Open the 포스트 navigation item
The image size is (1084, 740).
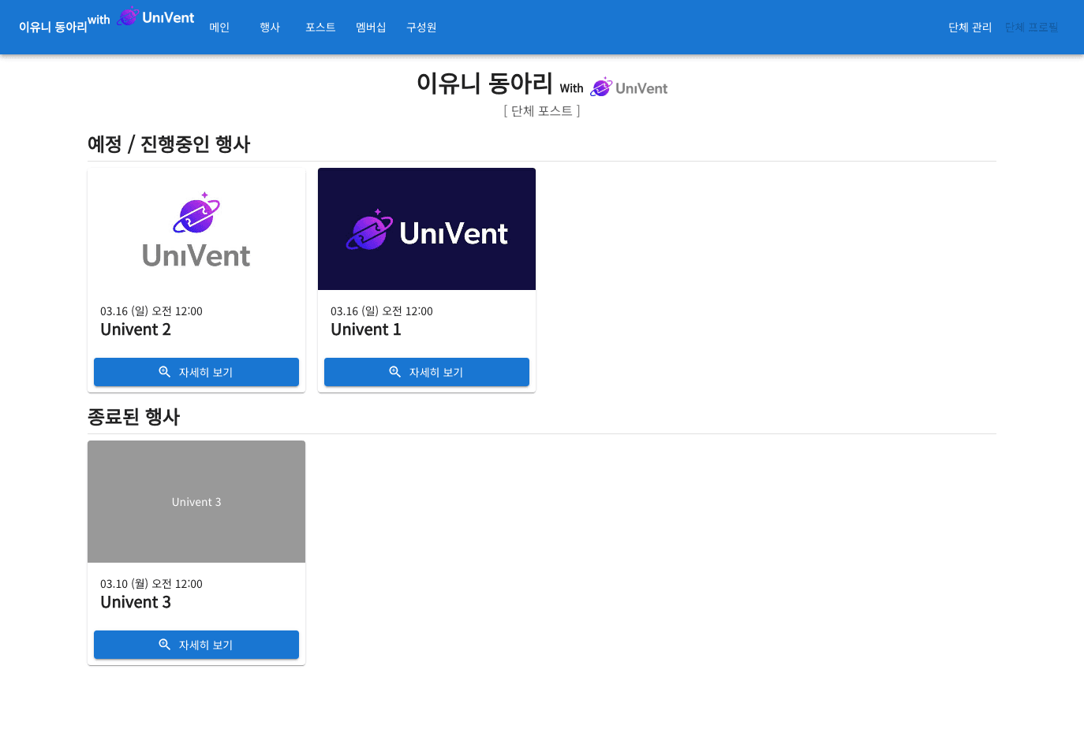320,28
